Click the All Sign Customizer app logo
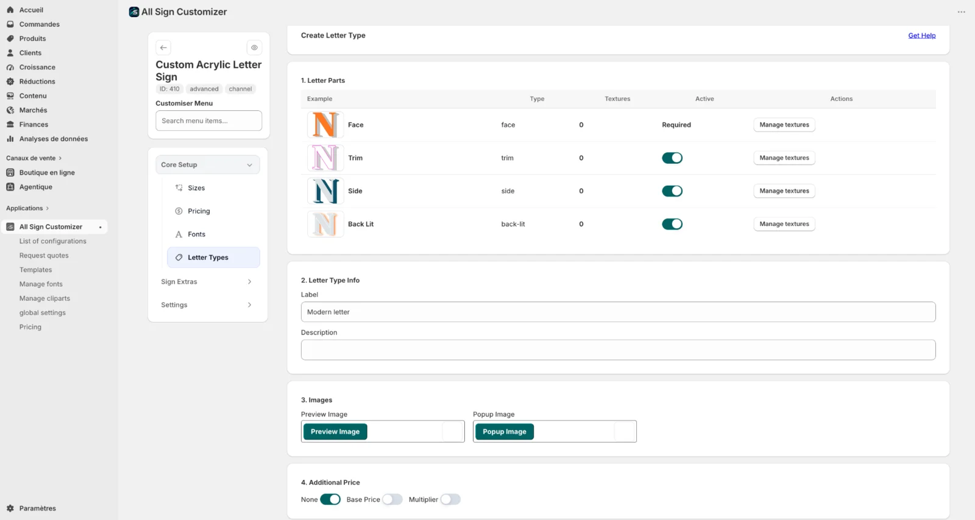The height and width of the screenshot is (520, 975). [134, 12]
